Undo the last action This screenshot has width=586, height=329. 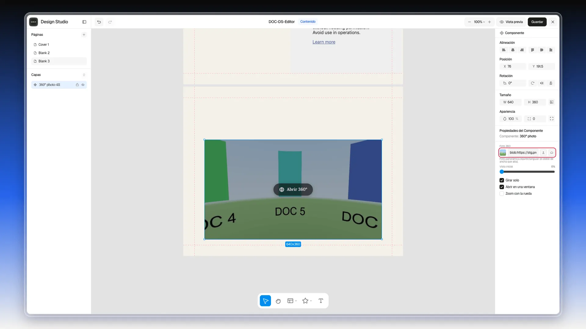(99, 22)
